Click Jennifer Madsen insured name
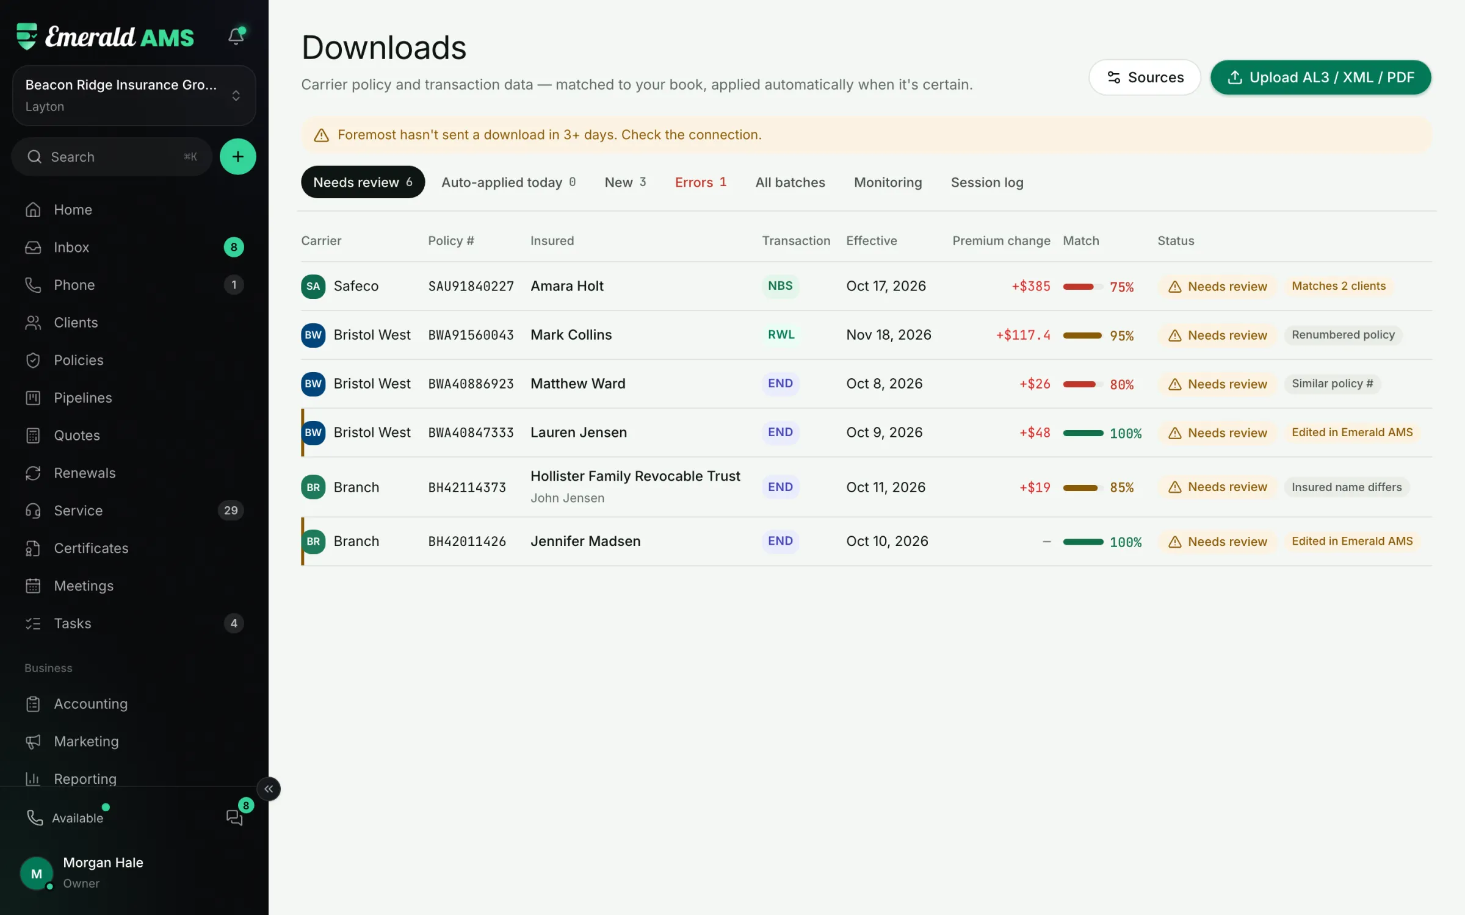This screenshot has width=1465, height=915. click(x=585, y=541)
